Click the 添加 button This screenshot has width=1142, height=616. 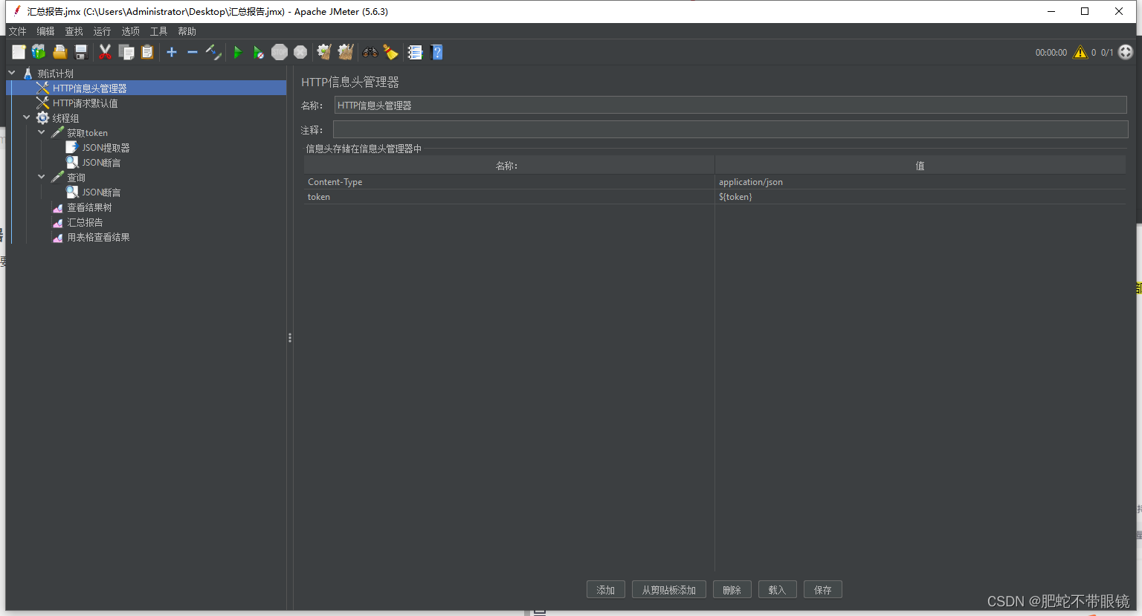pyautogui.click(x=606, y=590)
